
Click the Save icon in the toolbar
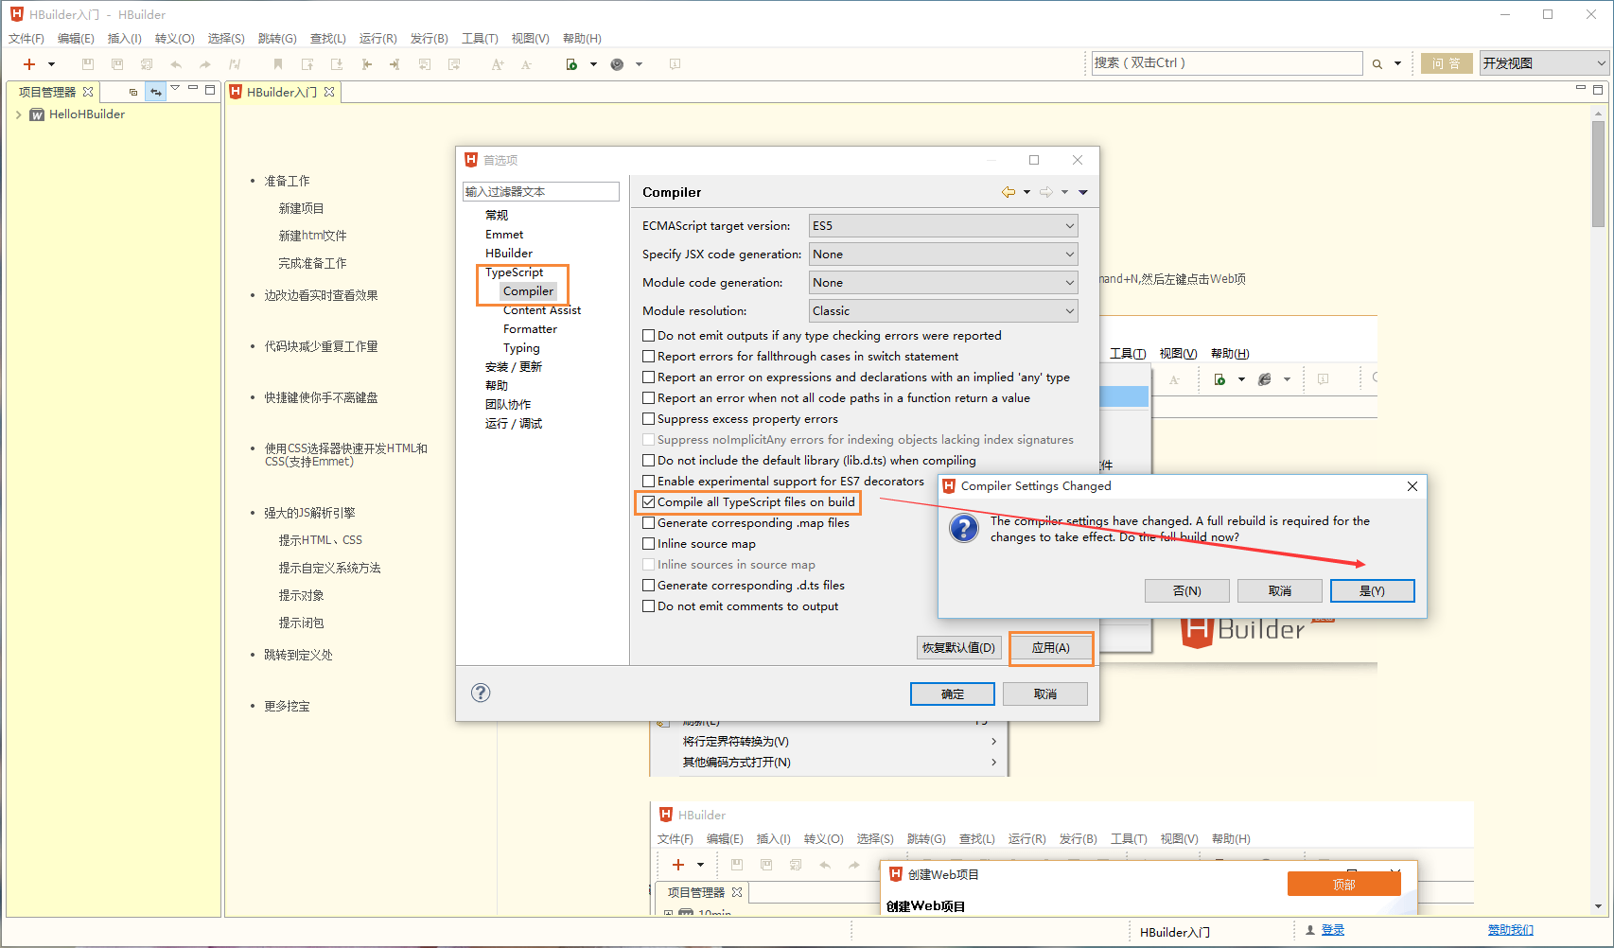[x=88, y=63]
